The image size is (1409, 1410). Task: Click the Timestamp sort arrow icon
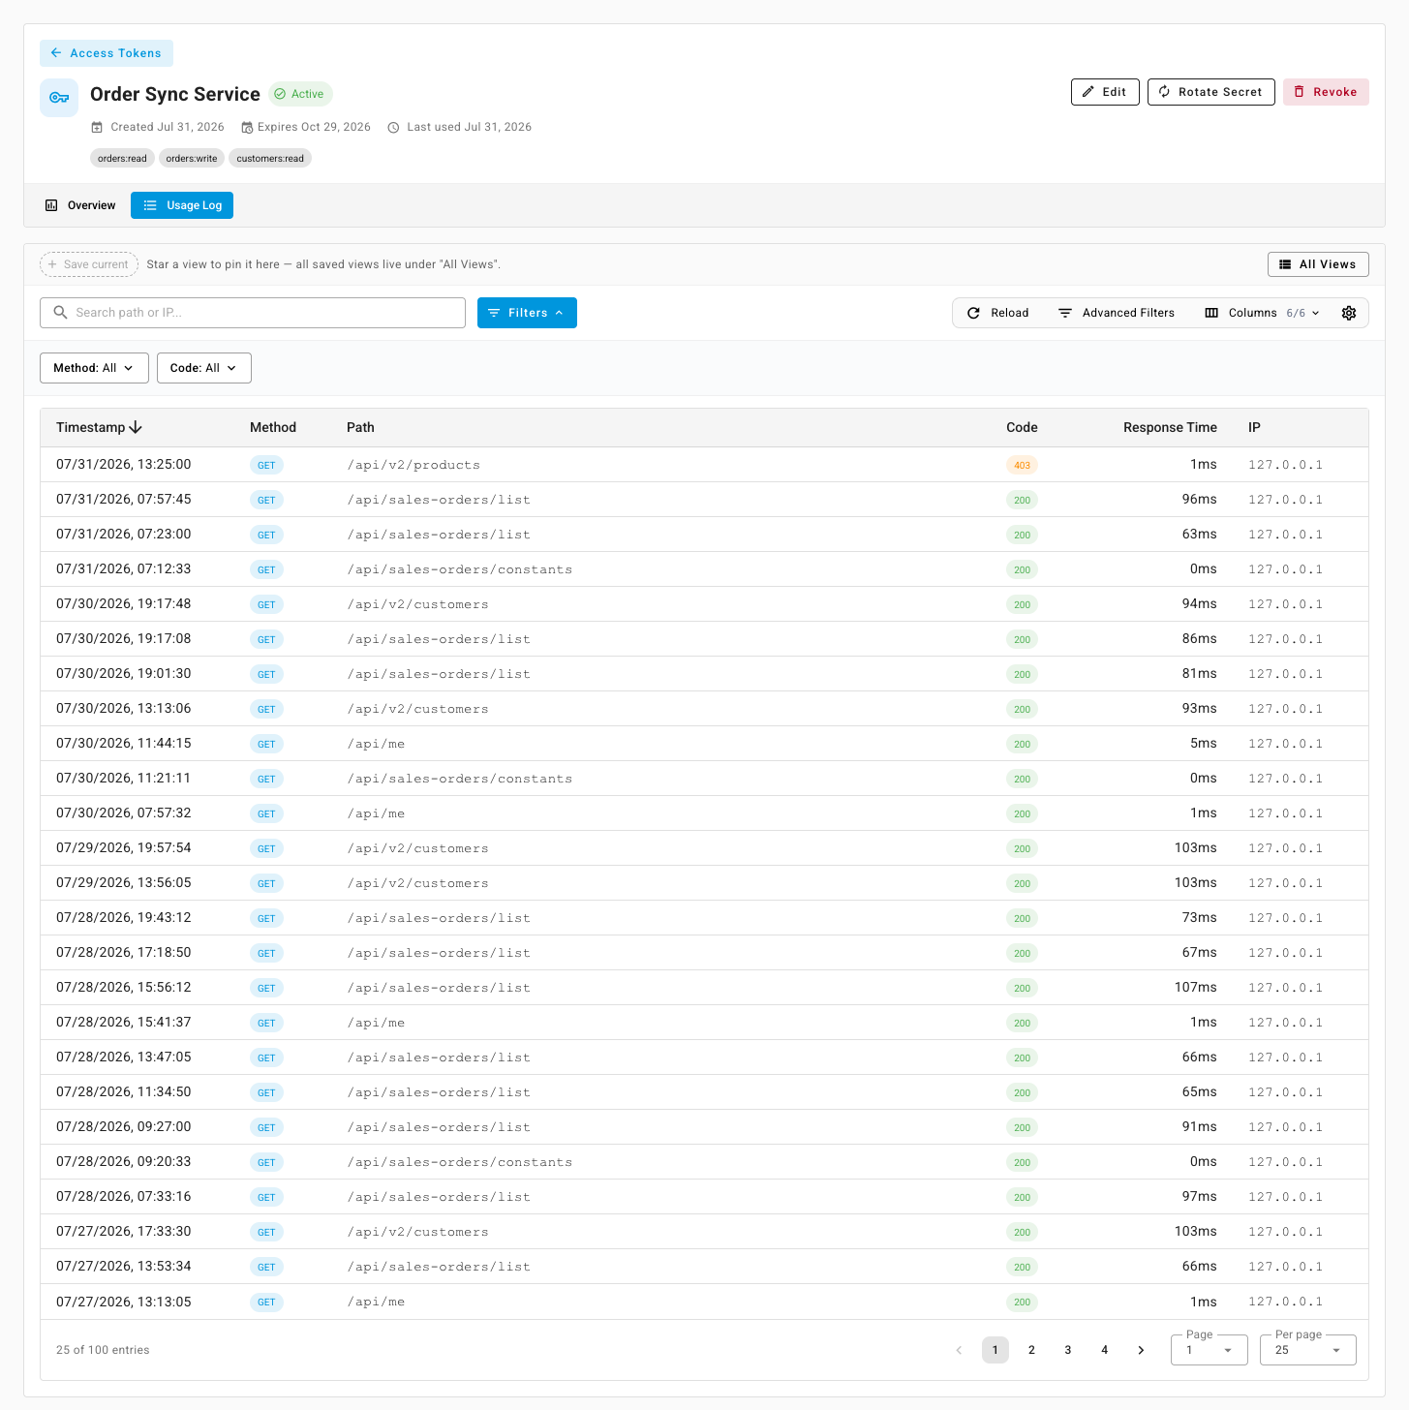[136, 427]
